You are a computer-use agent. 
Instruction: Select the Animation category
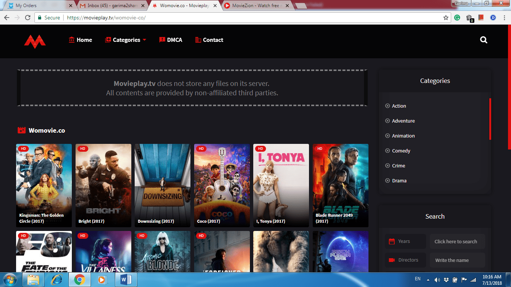[x=400, y=136]
